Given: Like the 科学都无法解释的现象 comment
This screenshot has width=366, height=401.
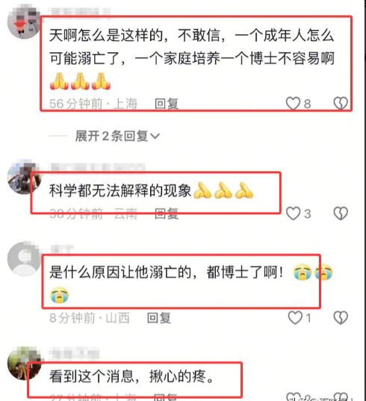Looking at the screenshot, I should tap(293, 214).
